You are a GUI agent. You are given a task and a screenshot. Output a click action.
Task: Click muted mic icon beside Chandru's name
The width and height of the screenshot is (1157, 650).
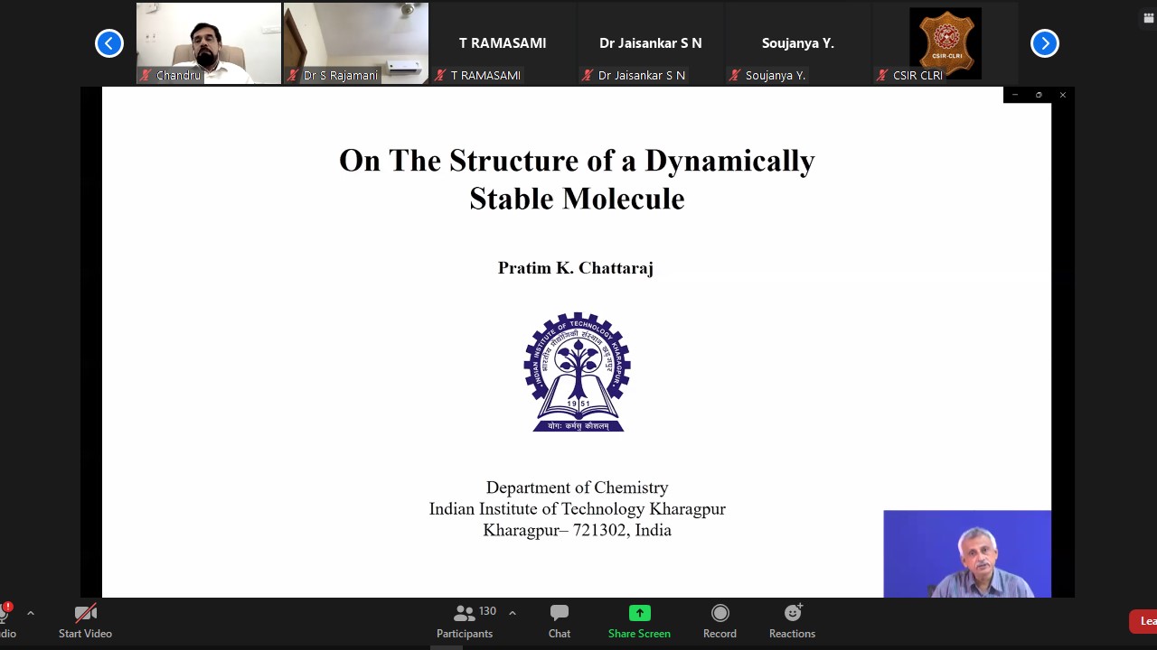point(146,76)
